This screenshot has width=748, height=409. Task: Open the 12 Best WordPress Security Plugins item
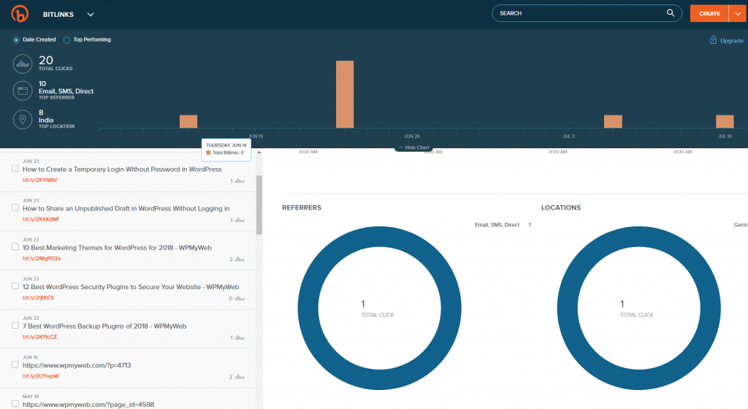click(130, 287)
